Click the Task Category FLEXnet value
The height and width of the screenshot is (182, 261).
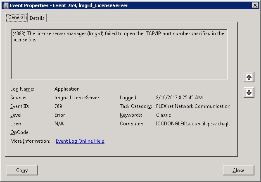(x=192, y=106)
